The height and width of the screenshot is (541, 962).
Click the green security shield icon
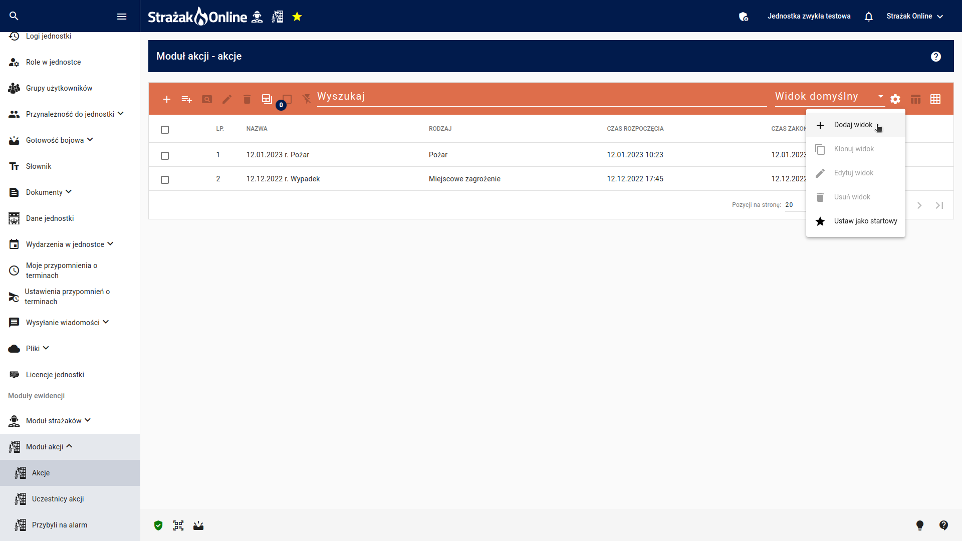(158, 525)
